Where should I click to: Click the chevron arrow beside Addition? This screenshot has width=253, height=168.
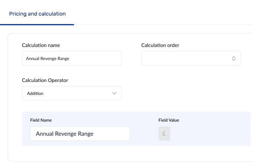[114, 93]
